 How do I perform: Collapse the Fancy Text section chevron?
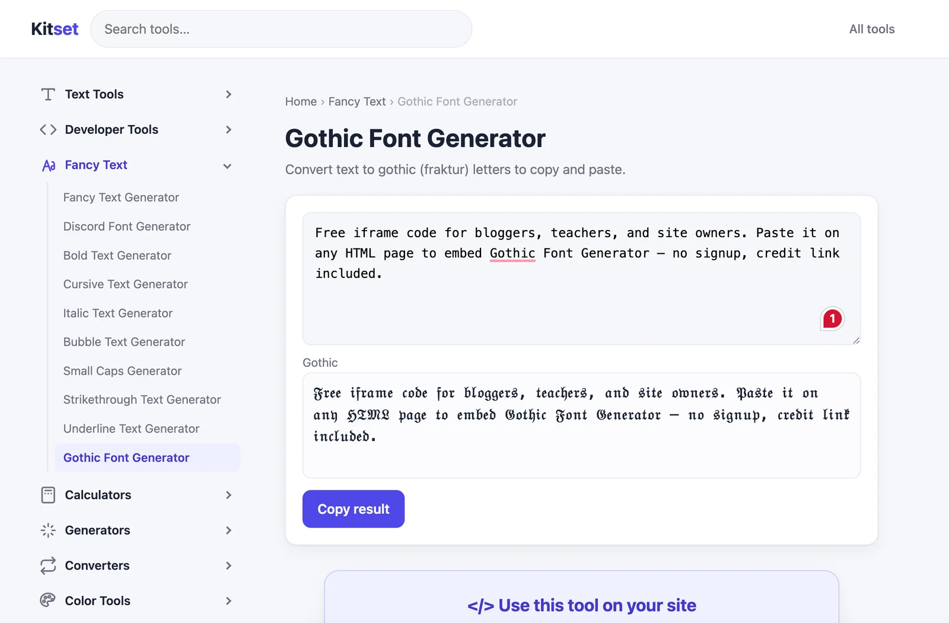coord(227,166)
